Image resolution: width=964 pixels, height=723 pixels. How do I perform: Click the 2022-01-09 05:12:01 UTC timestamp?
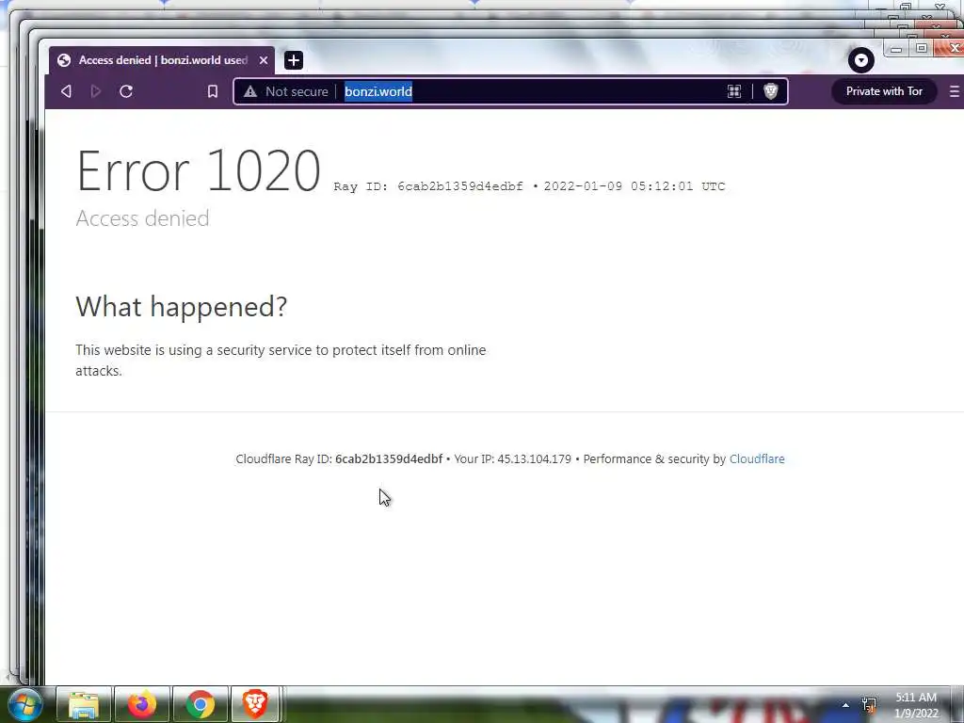coord(635,186)
